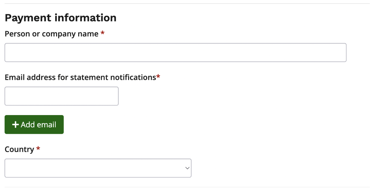Click the "Country" field label

tap(19, 149)
